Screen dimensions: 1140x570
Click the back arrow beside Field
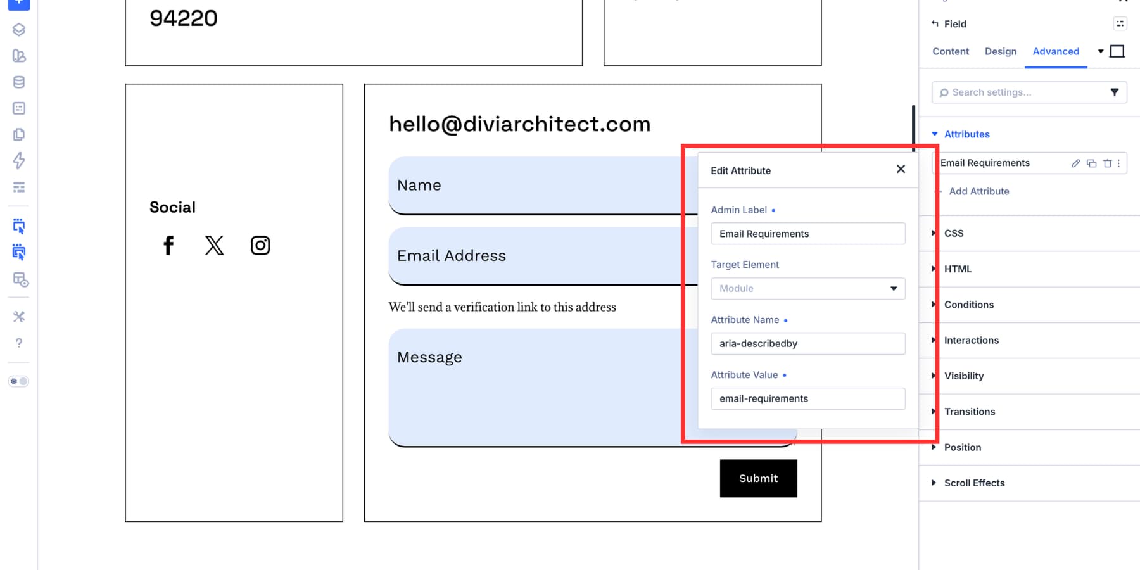coord(935,23)
